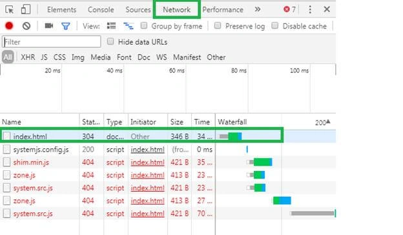Image resolution: width=403 pixels, height=235 pixels.
Task: Use large request rows view icon
Action: click(111, 26)
